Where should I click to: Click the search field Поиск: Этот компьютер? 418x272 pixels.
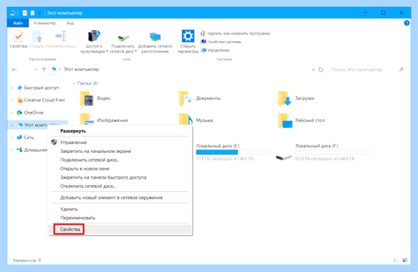coord(364,70)
